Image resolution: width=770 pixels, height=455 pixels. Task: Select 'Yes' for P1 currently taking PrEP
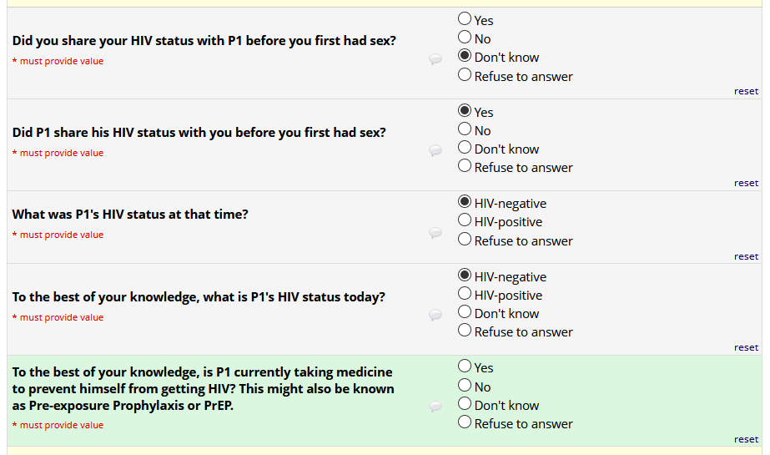coord(465,367)
